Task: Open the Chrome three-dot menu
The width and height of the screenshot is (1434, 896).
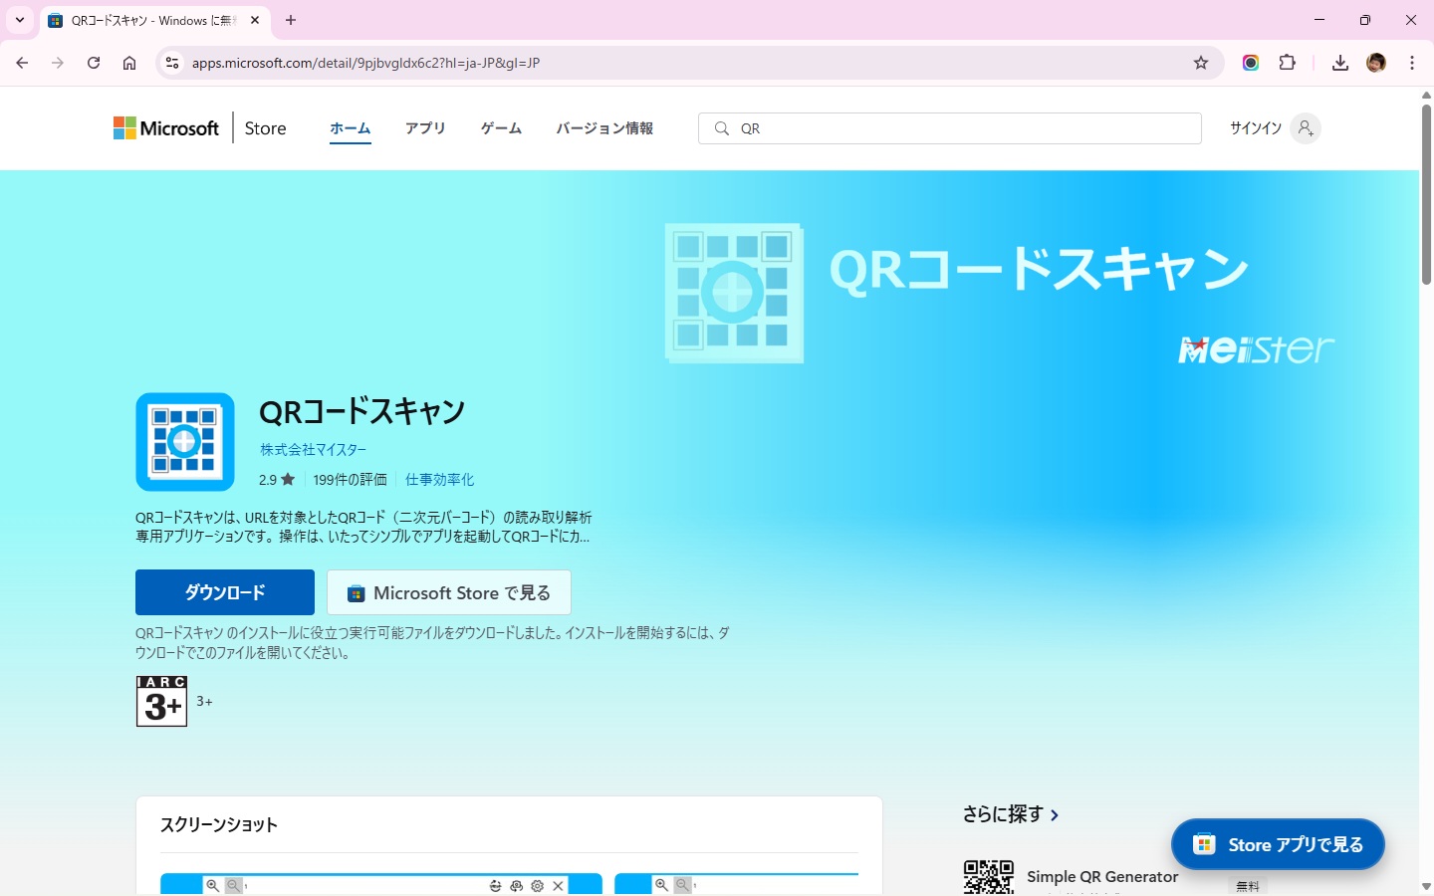Action: tap(1412, 63)
